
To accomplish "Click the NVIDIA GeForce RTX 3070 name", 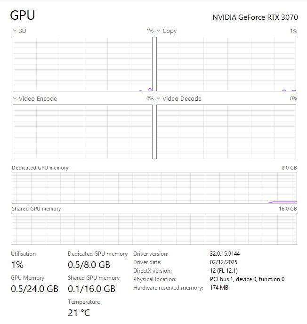I will click(255, 17).
